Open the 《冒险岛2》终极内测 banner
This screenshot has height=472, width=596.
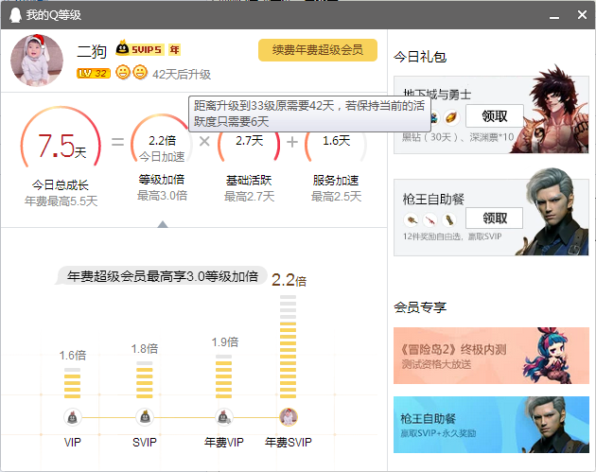pyautogui.click(x=491, y=356)
